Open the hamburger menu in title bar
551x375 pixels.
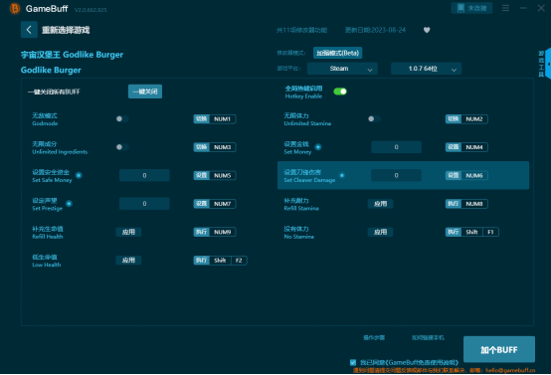click(505, 8)
